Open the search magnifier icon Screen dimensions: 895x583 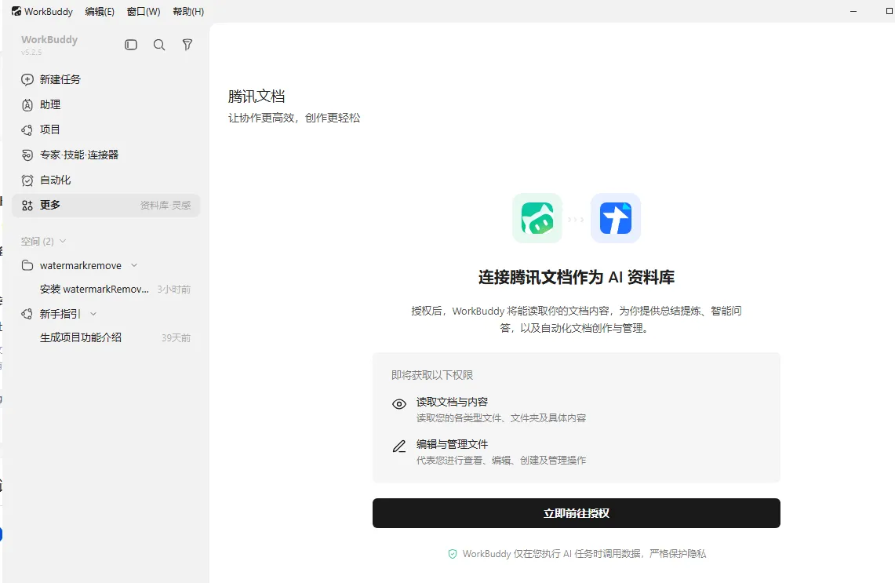pyautogui.click(x=159, y=45)
